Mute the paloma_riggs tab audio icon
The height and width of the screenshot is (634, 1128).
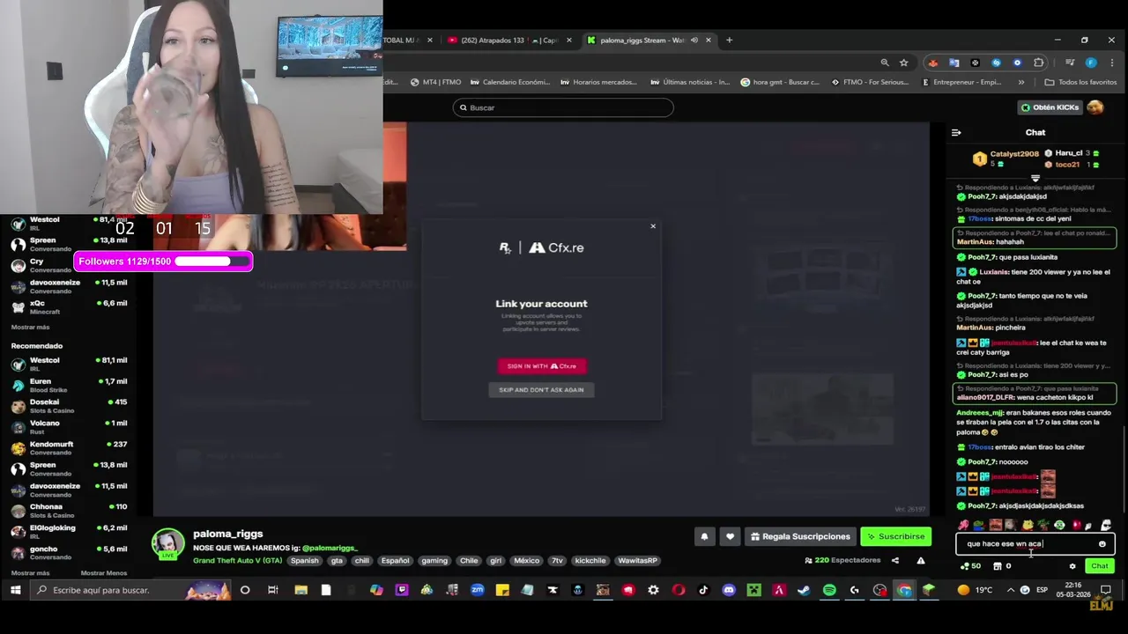click(694, 40)
